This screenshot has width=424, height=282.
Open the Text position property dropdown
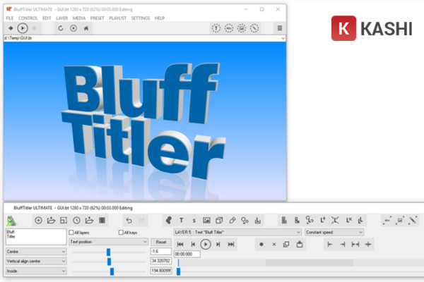coord(108,242)
